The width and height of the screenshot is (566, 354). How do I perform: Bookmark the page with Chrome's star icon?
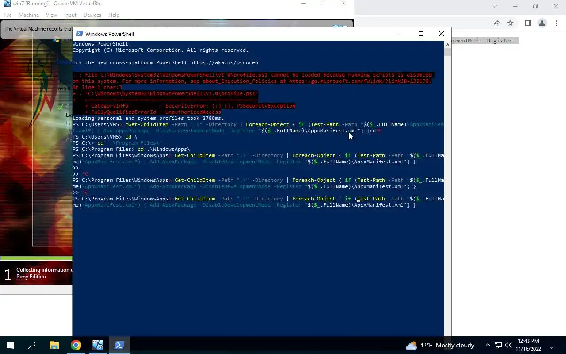coord(510,23)
